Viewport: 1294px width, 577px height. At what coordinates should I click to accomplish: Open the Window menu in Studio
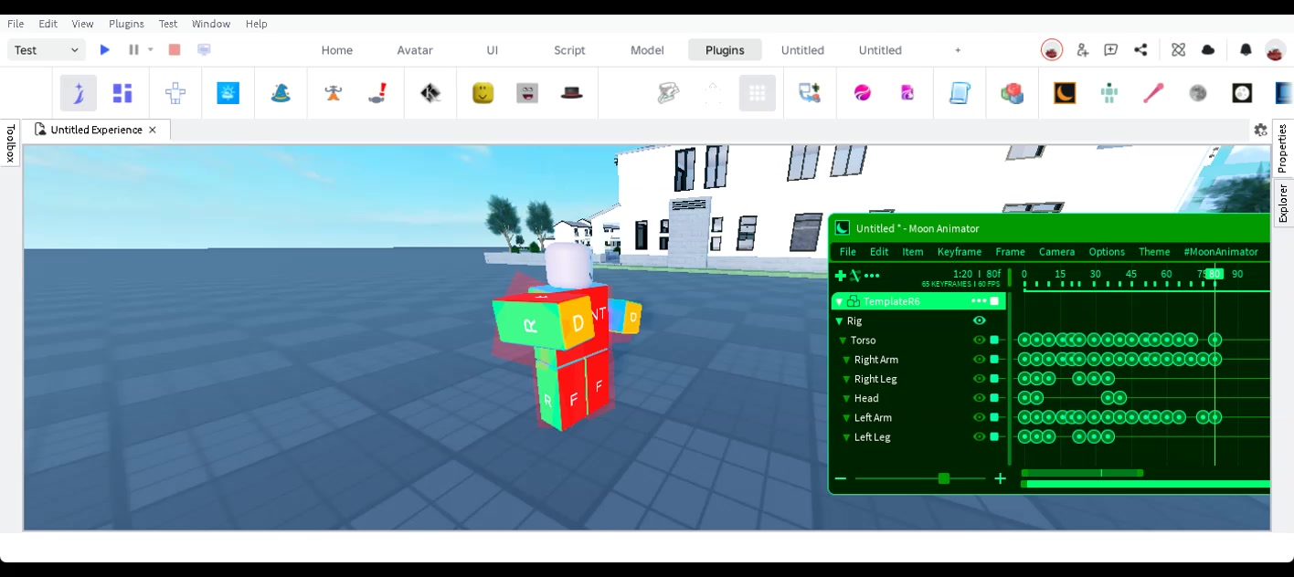(211, 24)
